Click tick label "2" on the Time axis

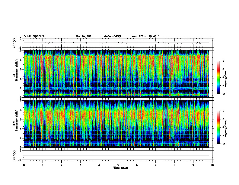tap(62, 165)
